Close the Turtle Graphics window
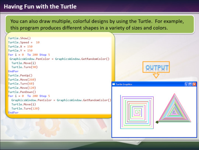This screenshot has width=199, height=150. (195, 84)
